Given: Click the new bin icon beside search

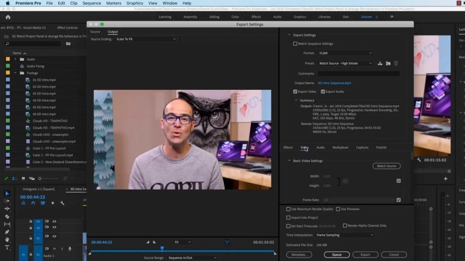Looking at the screenshot, I should pos(68,44).
